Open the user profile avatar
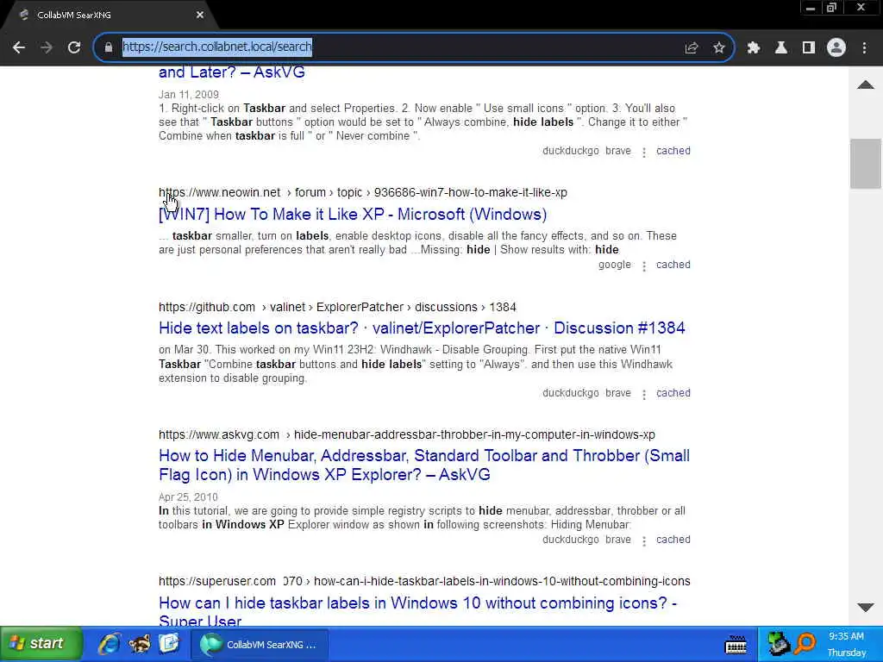This screenshot has height=662, width=883. [836, 48]
